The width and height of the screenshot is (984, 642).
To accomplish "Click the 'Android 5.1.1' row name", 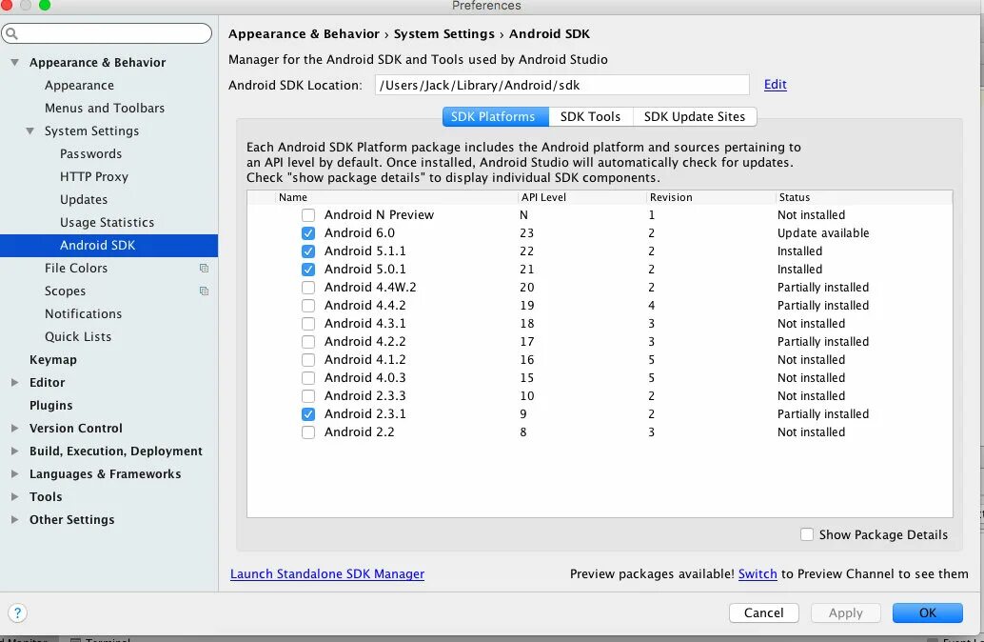I will (364, 251).
